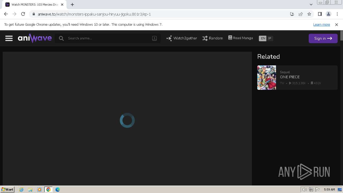Open a new browser tab
Screen dimensions: 343x193
72,5
